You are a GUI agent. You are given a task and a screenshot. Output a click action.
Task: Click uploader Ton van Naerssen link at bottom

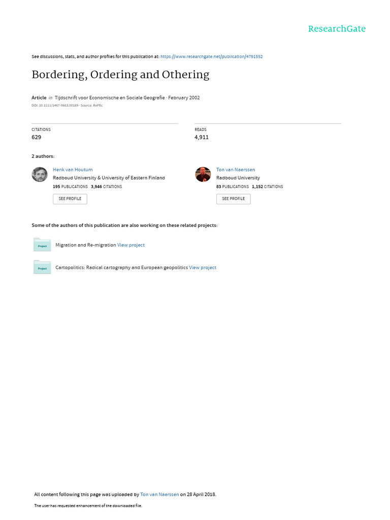pos(159,494)
